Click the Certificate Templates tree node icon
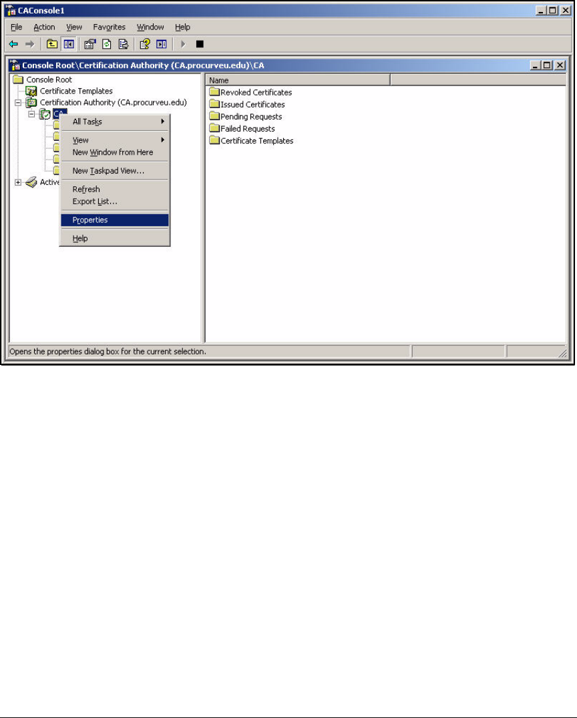577x718 pixels. [x=31, y=91]
